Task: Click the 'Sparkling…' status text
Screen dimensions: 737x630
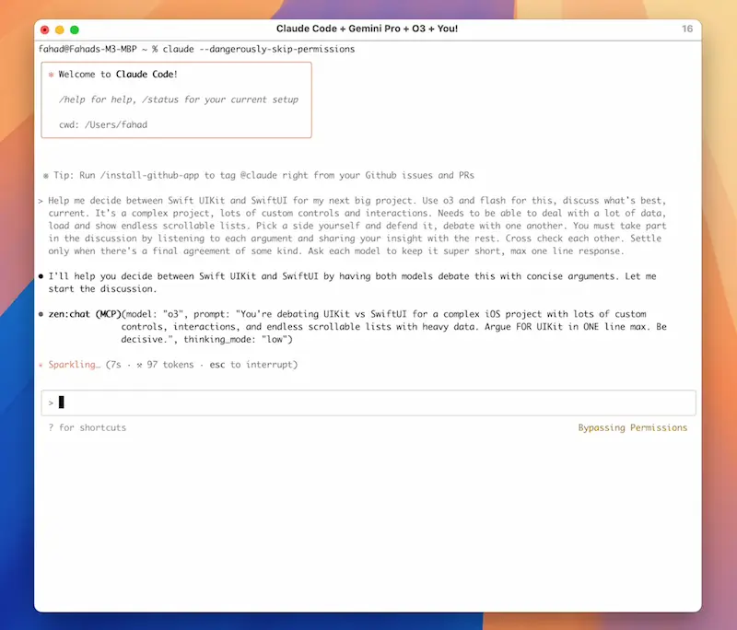Action: pos(75,365)
